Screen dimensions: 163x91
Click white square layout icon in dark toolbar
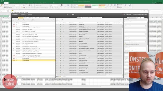pyautogui.click(x=73, y=15)
